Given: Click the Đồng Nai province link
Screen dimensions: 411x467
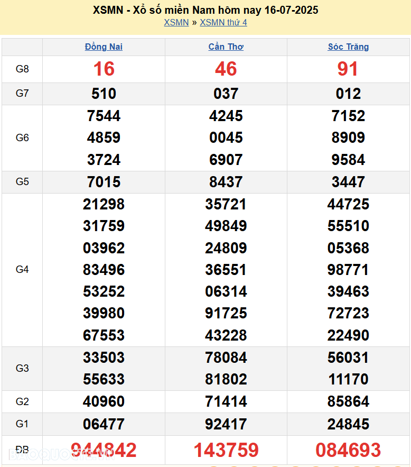Looking at the screenshot, I should pos(104,47).
